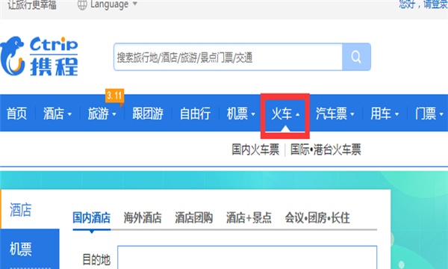This screenshot has width=448, height=269.
Task: Switch to 会议•团房•长住 tab
Action: [317, 218]
